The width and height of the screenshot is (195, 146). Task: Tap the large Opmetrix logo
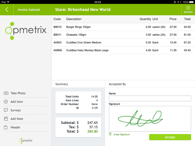click(x=26, y=31)
